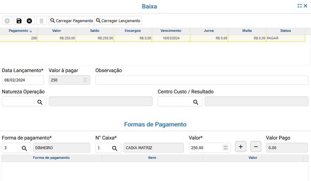Toggle fullscreen for the Baixa window
The image size is (311, 181).
(299, 6)
